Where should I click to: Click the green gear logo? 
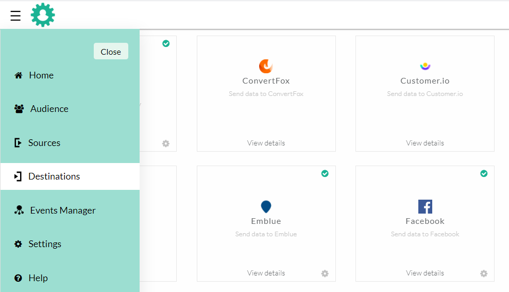(x=43, y=15)
